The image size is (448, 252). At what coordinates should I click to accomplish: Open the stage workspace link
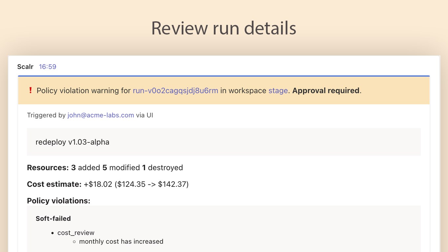click(278, 91)
